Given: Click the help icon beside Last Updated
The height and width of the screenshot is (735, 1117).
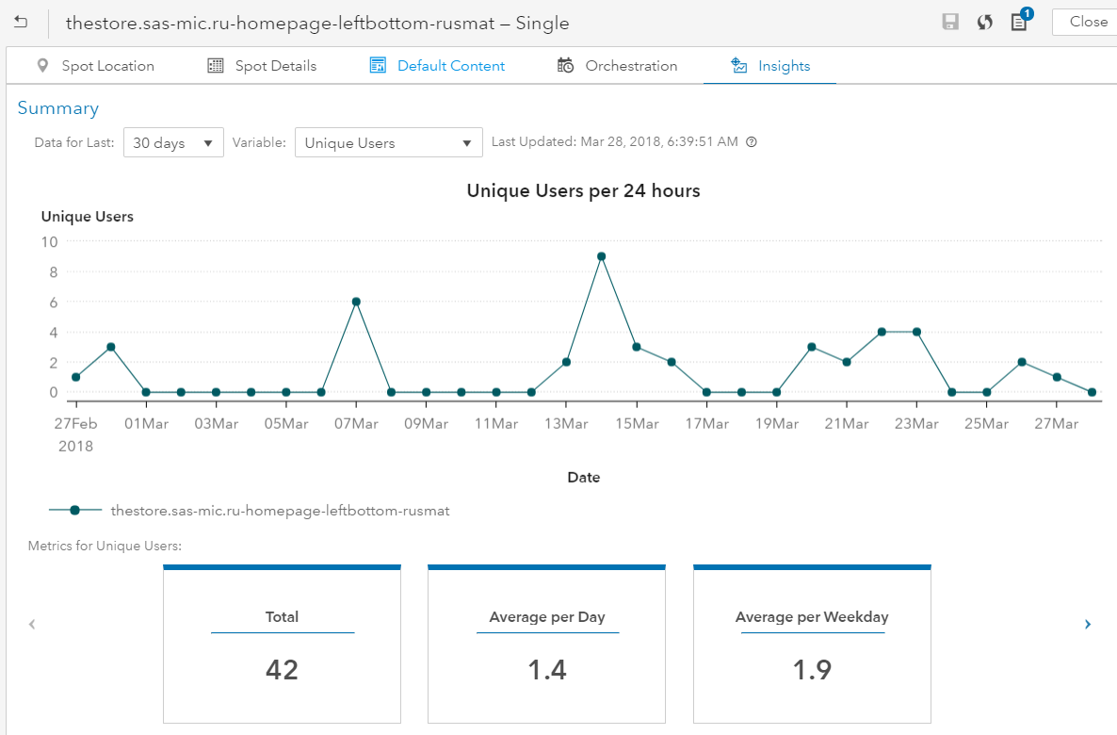Looking at the screenshot, I should coord(752,143).
